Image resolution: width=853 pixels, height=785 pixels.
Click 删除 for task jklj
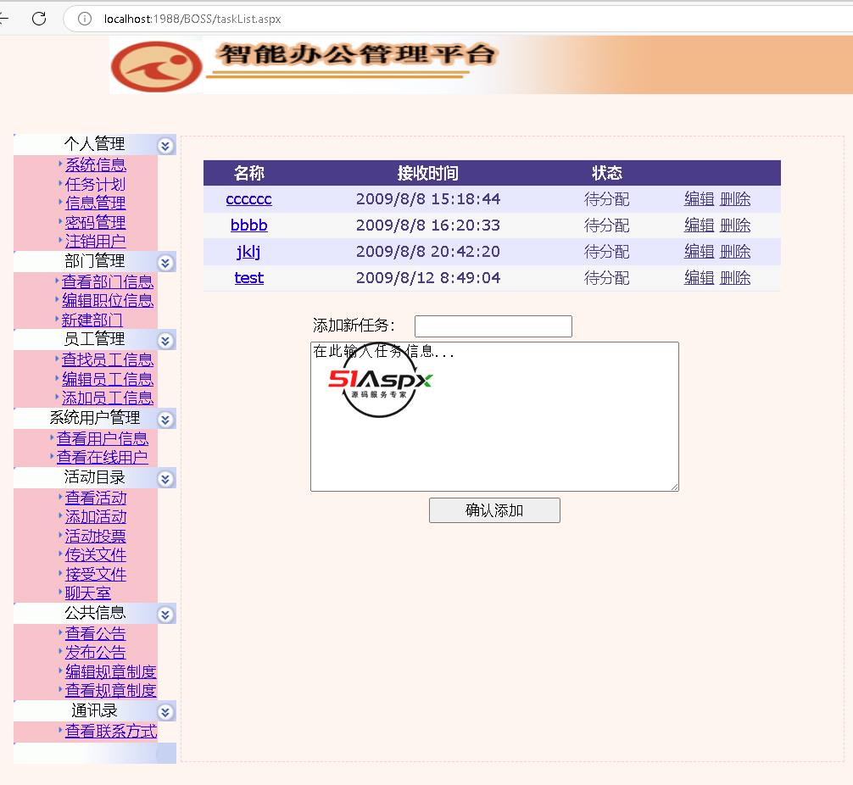click(x=735, y=251)
